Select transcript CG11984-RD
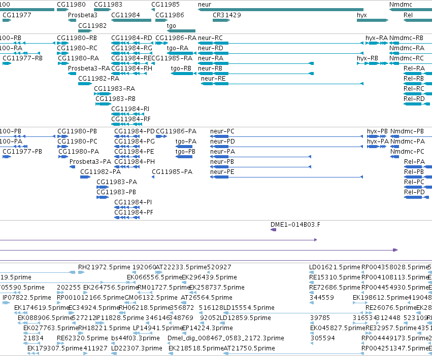Screen dimensions: 432x356 point(131,38)
